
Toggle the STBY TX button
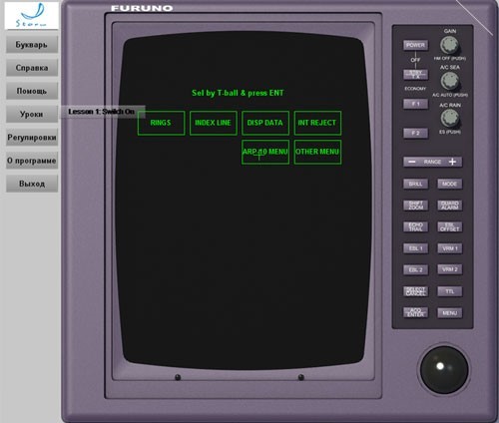(x=415, y=75)
